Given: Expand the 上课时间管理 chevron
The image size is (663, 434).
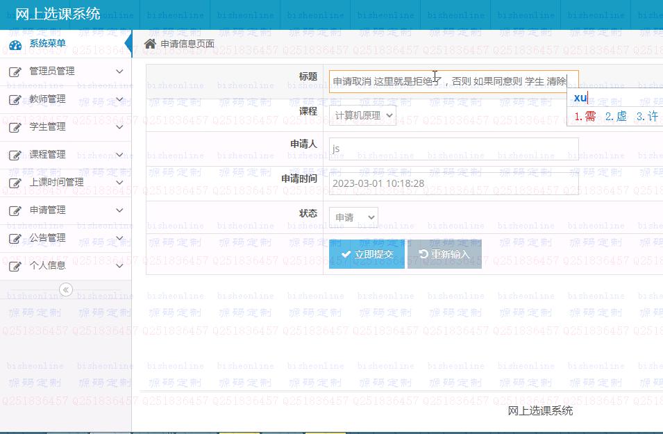Looking at the screenshot, I should point(119,183).
